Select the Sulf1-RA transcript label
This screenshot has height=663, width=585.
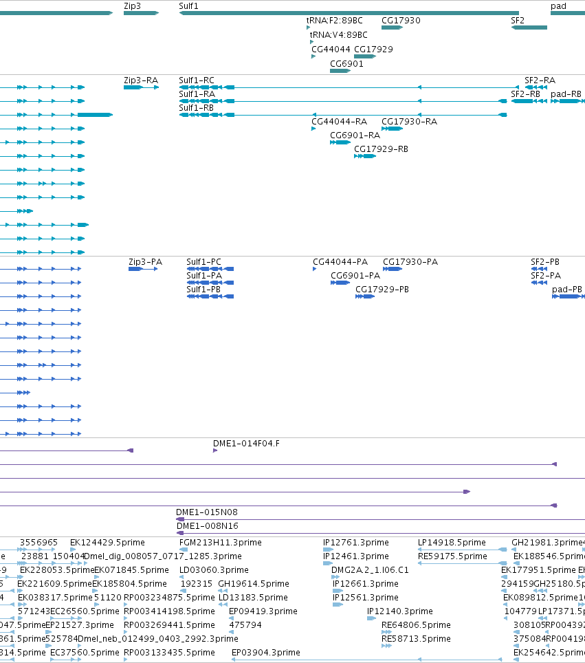click(x=197, y=94)
